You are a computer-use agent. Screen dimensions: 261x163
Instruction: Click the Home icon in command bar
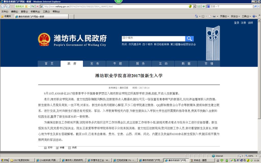point(197,16)
